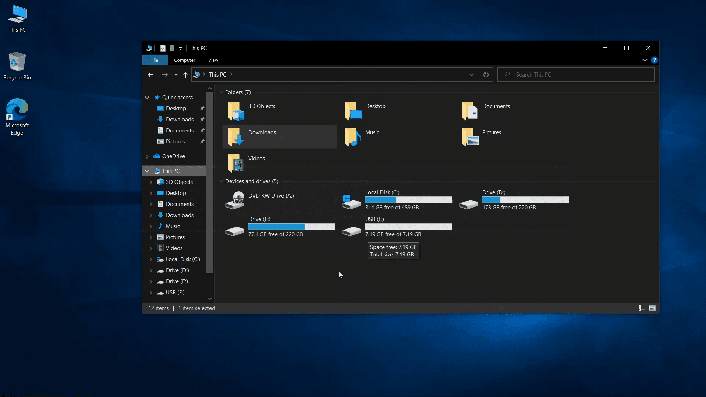Click This PC in the address bar
Screen dimensions: 706x397
217,75
